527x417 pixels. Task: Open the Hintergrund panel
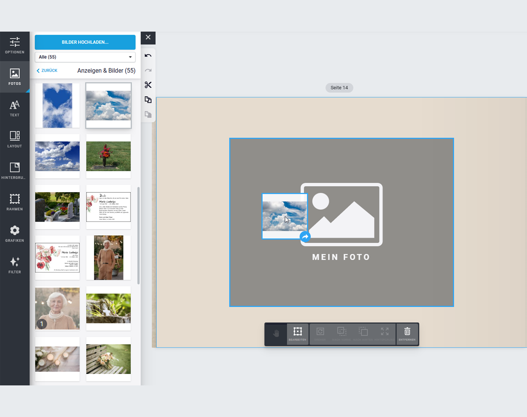click(x=14, y=171)
